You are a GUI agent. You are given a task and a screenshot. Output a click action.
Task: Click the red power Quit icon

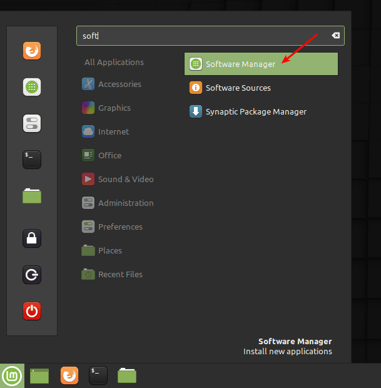[x=32, y=311]
